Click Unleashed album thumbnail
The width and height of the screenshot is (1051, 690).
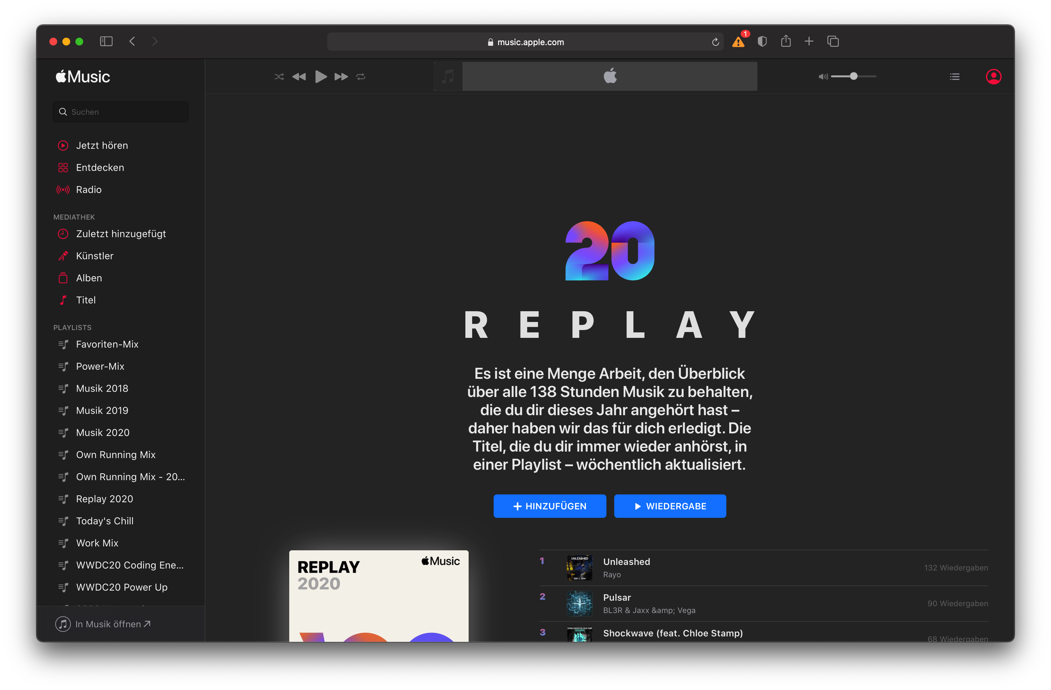579,568
